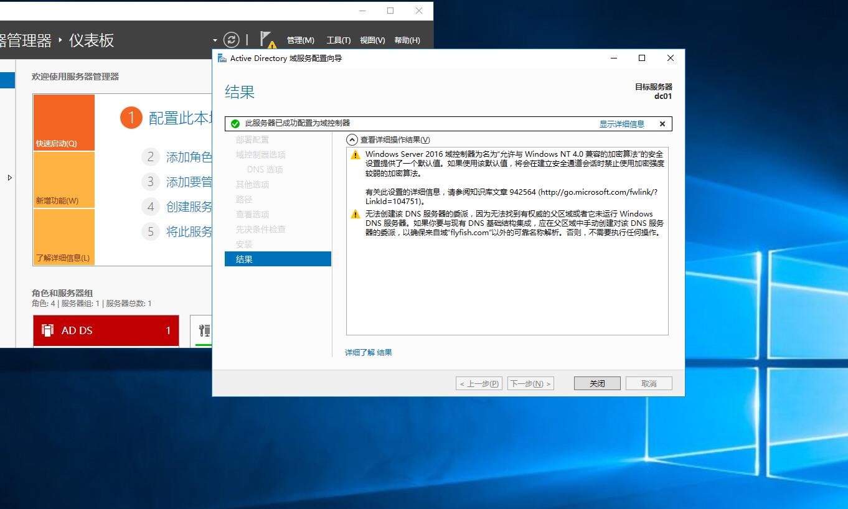Click step 5 将此服务器 link

pos(189,231)
